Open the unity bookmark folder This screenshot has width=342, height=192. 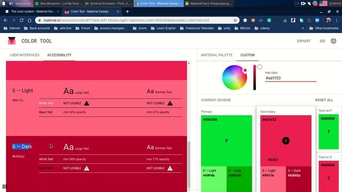[x=224, y=28]
